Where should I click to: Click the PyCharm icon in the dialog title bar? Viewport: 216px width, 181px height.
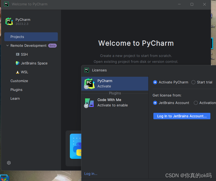click(87, 70)
